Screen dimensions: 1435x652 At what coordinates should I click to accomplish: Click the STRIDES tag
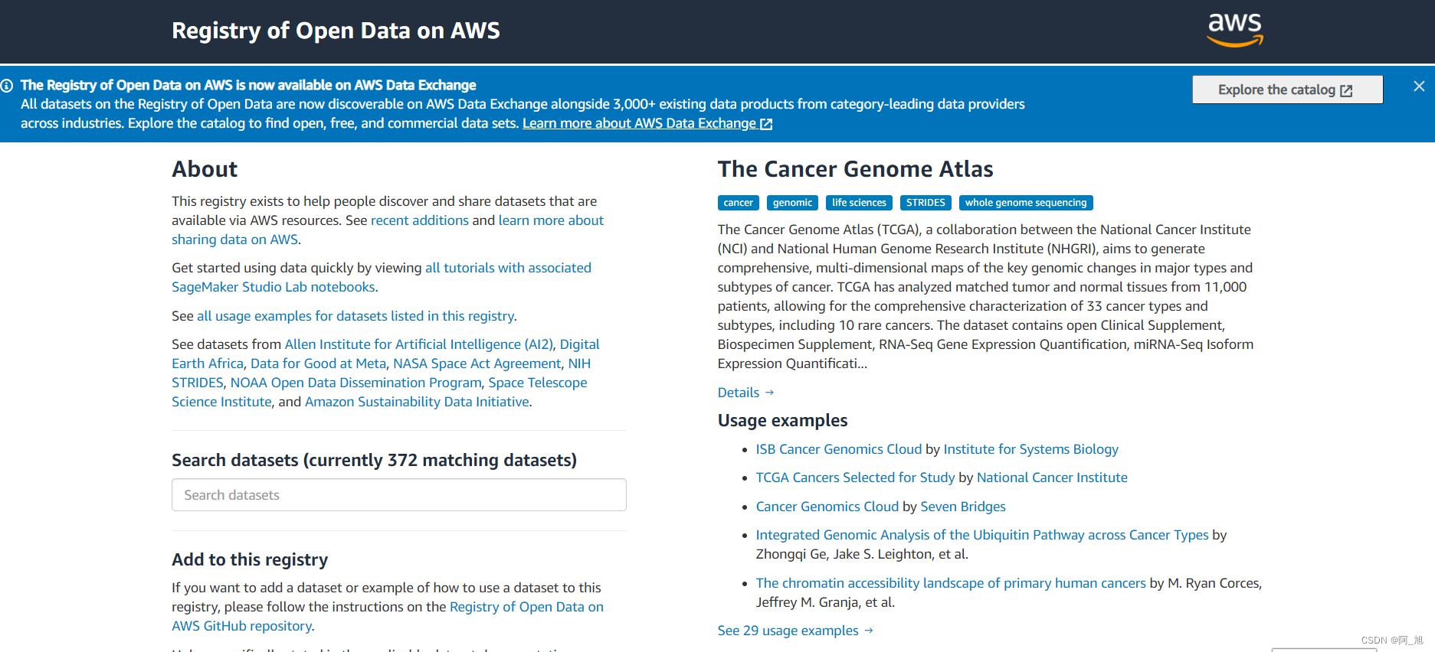tap(926, 203)
